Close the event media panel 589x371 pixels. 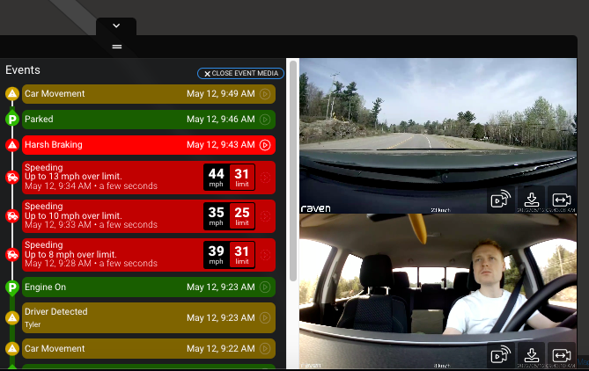[x=240, y=74]
